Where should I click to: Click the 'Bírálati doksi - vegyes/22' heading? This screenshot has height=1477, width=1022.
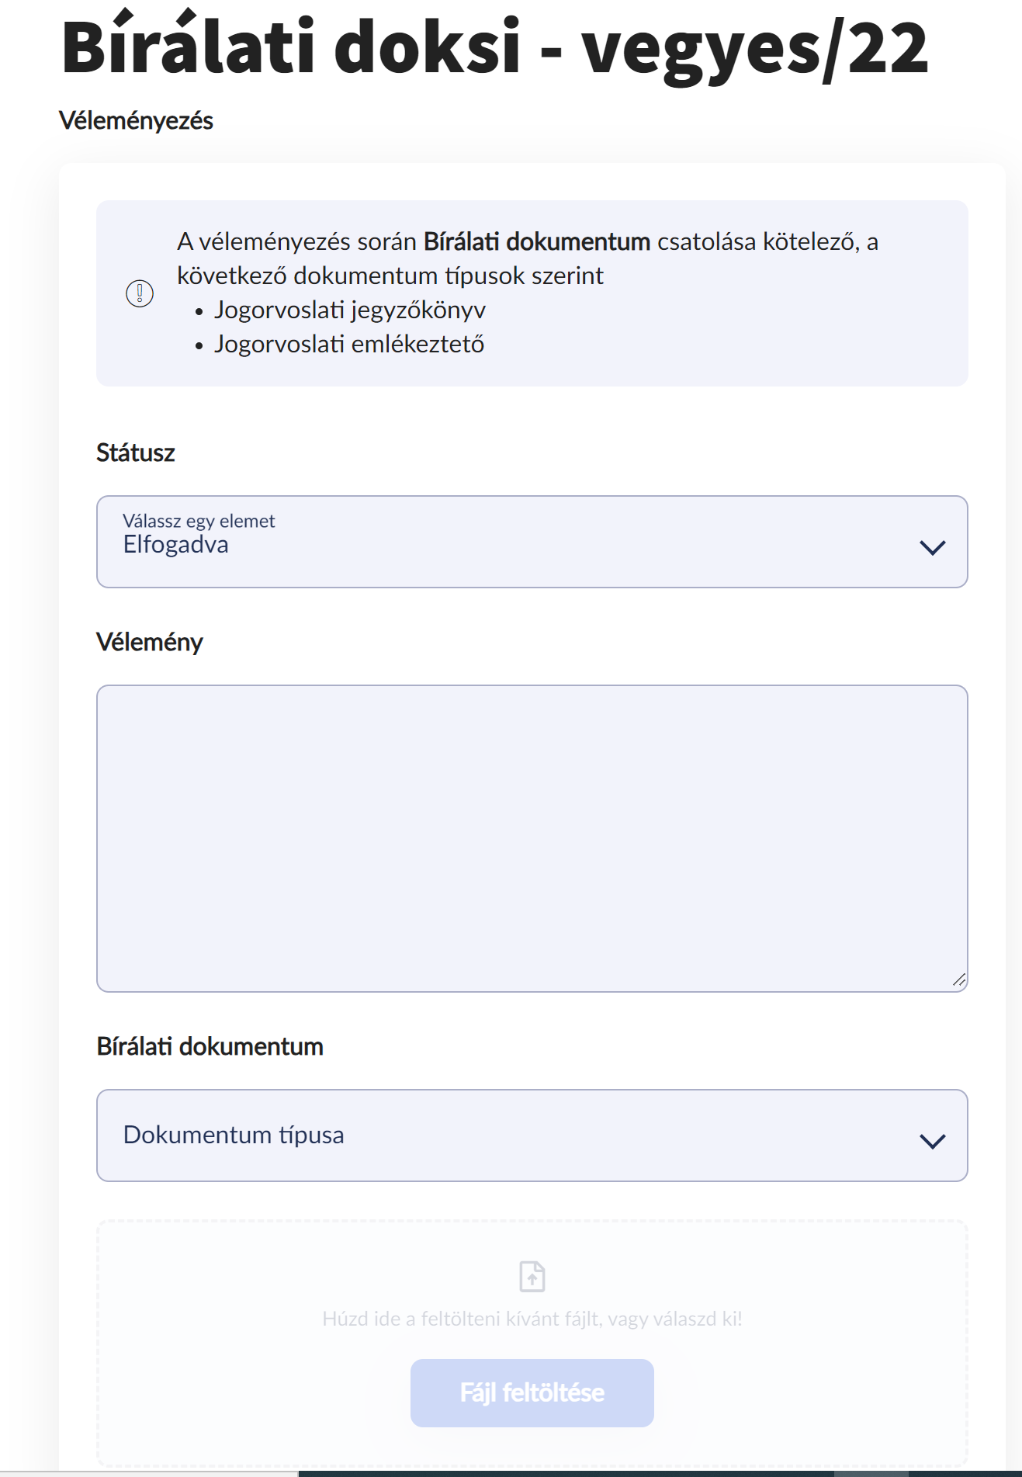(494, 48)
